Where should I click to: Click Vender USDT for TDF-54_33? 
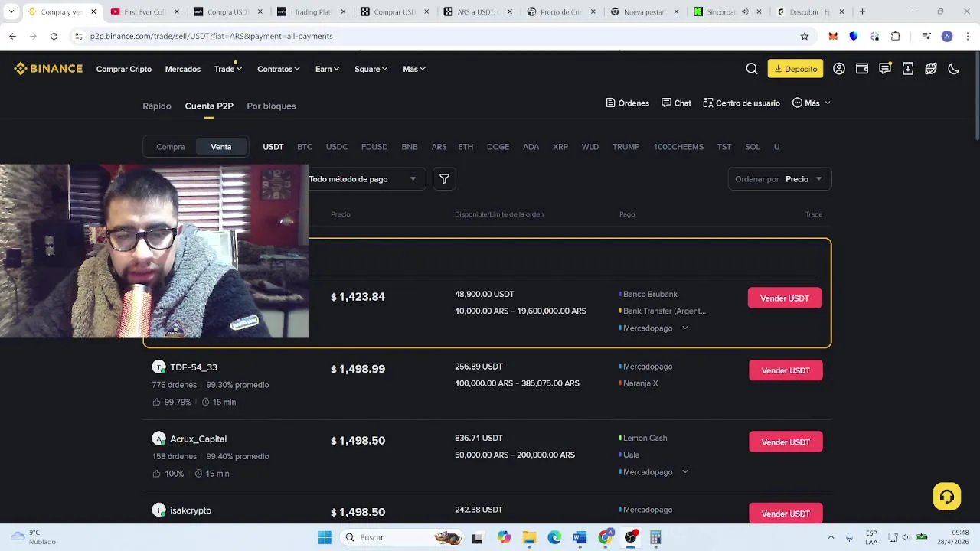[x=786, y=370]
